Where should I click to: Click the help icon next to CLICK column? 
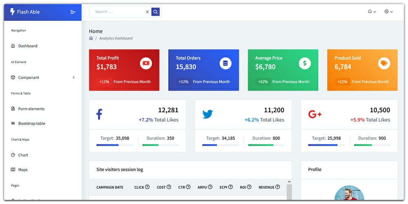click(147, 187)
